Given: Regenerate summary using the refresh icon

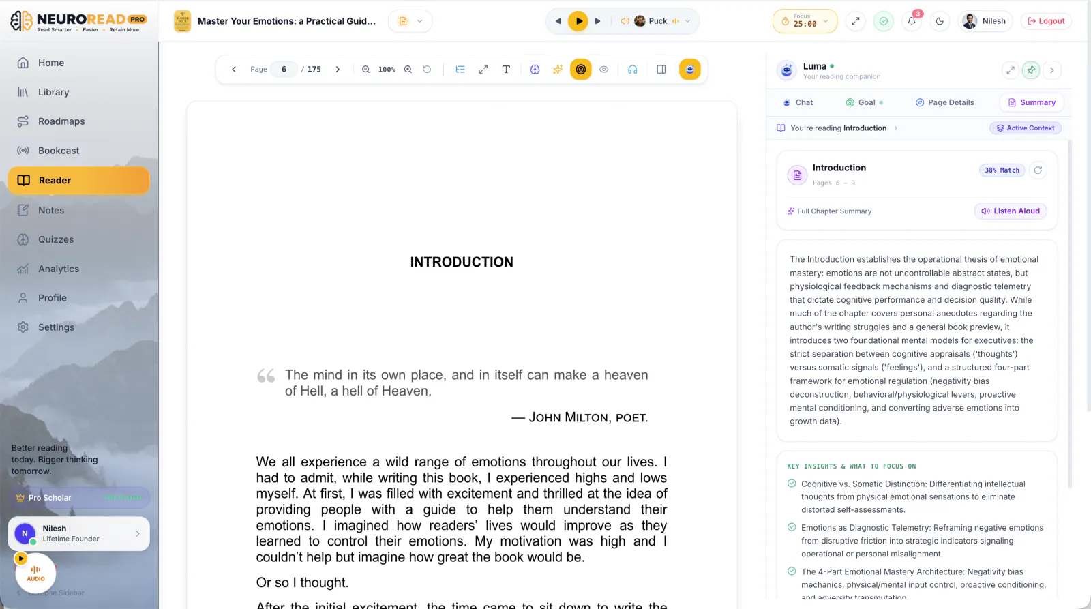Looking at the screenshot, I should [1038, 170].
